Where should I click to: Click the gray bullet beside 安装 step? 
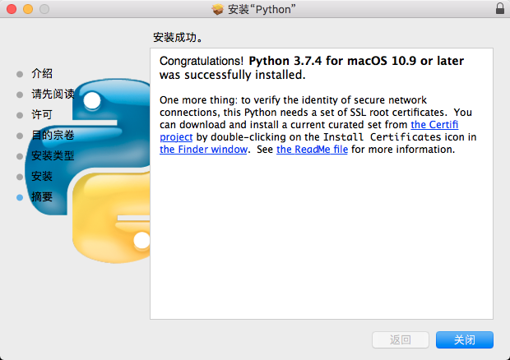(x=20, y=177)
